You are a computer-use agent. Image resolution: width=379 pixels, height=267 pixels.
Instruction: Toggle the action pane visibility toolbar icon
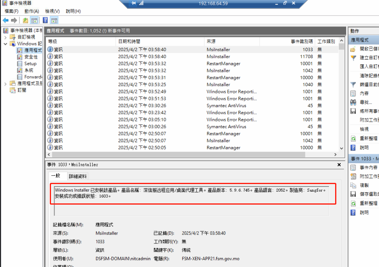(x=54, y=20)
